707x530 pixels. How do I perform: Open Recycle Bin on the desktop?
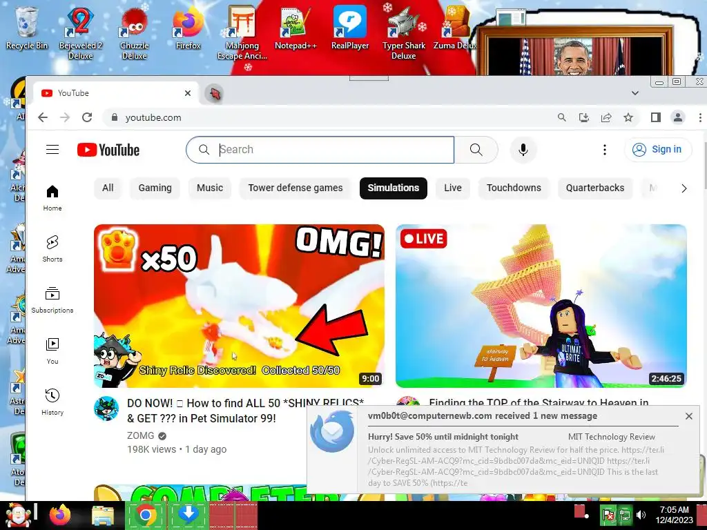pos(27,26)
